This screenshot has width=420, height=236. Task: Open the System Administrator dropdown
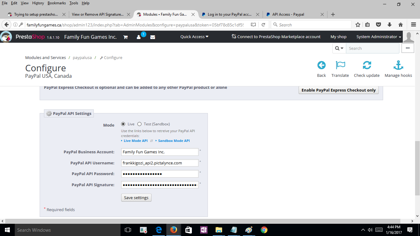[x=379, y=37]
